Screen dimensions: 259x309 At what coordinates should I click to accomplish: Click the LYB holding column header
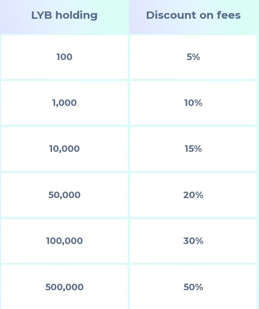point(64,15)
